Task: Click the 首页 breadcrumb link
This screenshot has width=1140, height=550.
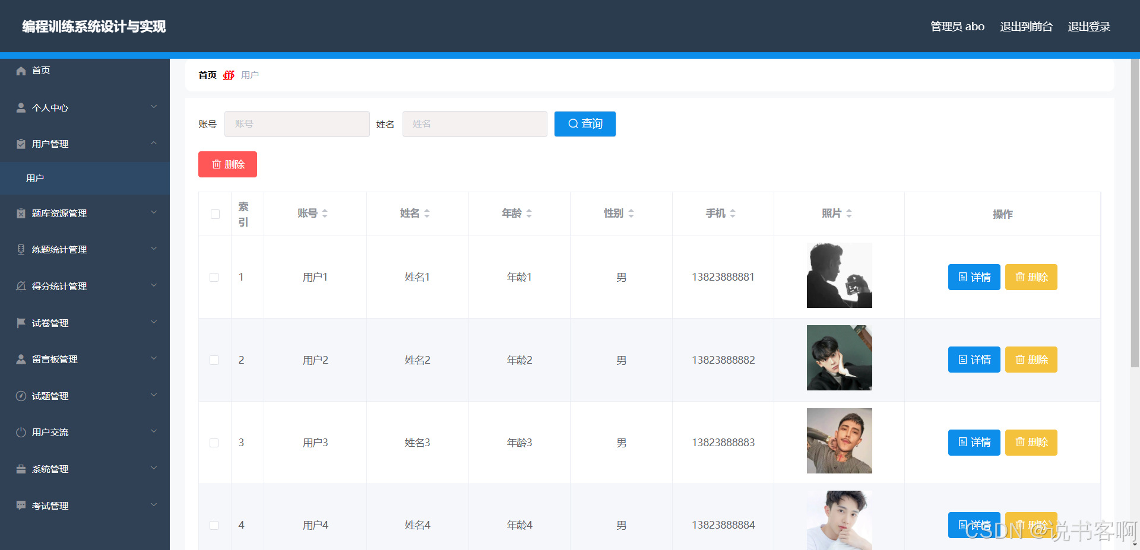Action: [207, 75]
